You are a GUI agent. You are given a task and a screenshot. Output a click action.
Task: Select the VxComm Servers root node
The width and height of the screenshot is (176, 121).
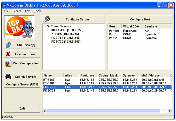(59, 26)
